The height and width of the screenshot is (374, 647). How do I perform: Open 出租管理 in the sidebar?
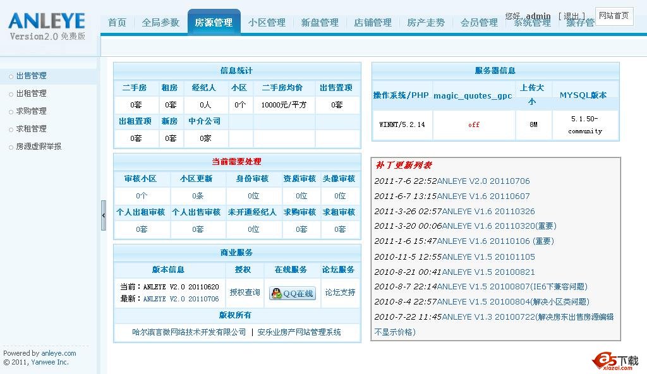pos(32,93)
